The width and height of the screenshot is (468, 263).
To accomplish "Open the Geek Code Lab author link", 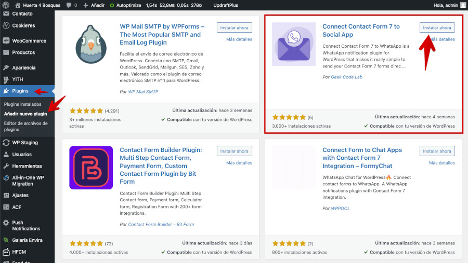I will coord(346,77).
